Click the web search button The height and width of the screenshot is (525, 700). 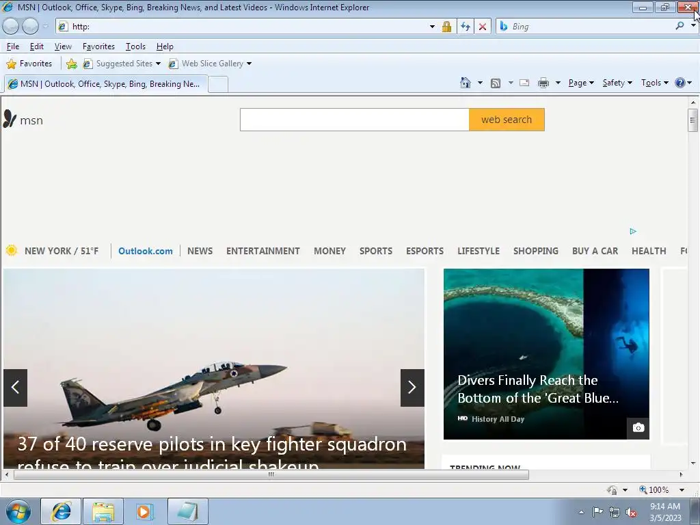coord(507,120)
